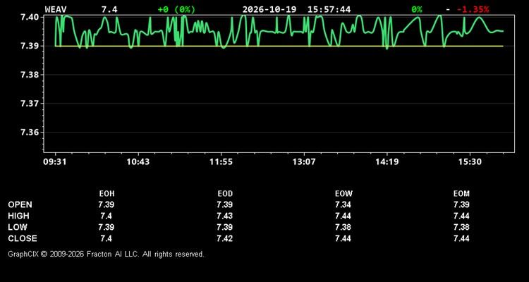The height and width of the screenshot is (282, 529).
Task: Click the timestamp 15:57:44
Action: [x=329, y=9]
